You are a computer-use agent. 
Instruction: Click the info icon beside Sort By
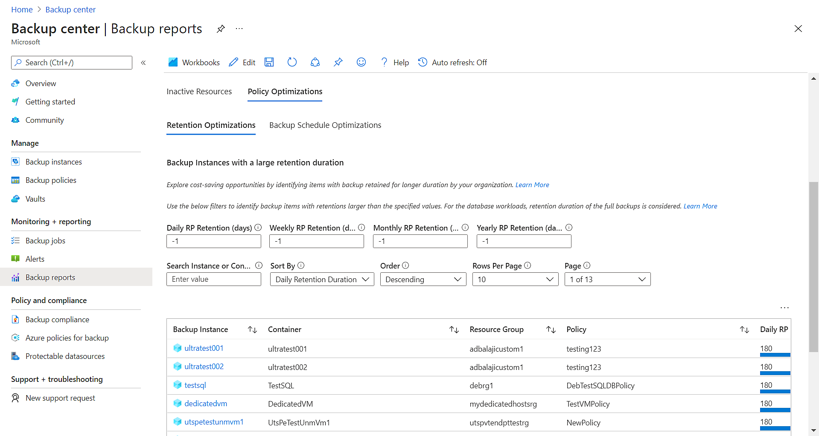[301, 266]
